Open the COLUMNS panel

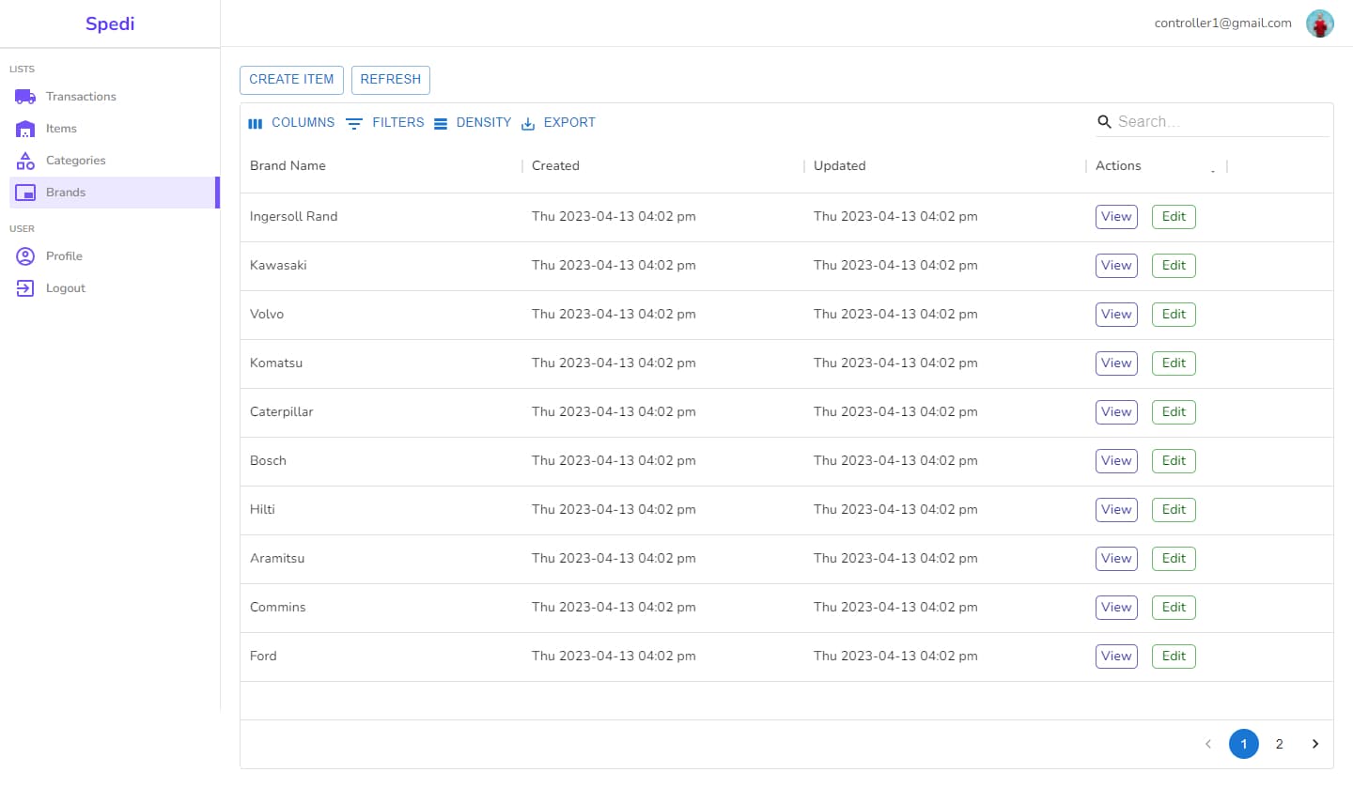pos(291,123)
